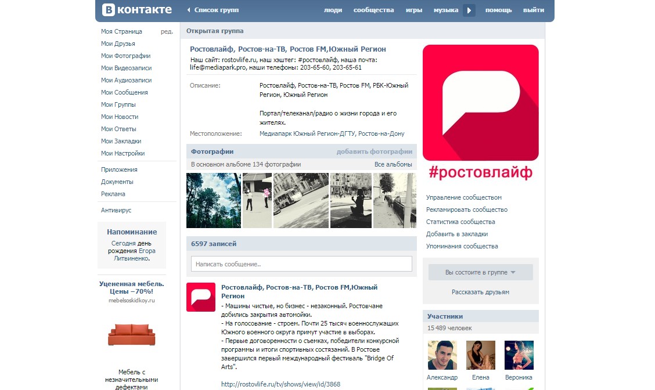Screen dimensions: 655x390
Task: Open 'Антивирус' in sidebar
Action: click(x=116, y=210)
